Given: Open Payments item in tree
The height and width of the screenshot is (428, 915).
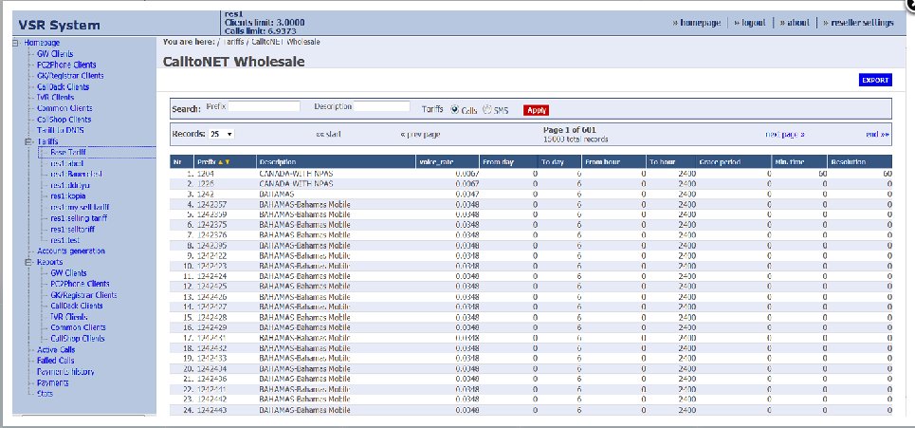Looking at the screenshot, I should [52, 383].
